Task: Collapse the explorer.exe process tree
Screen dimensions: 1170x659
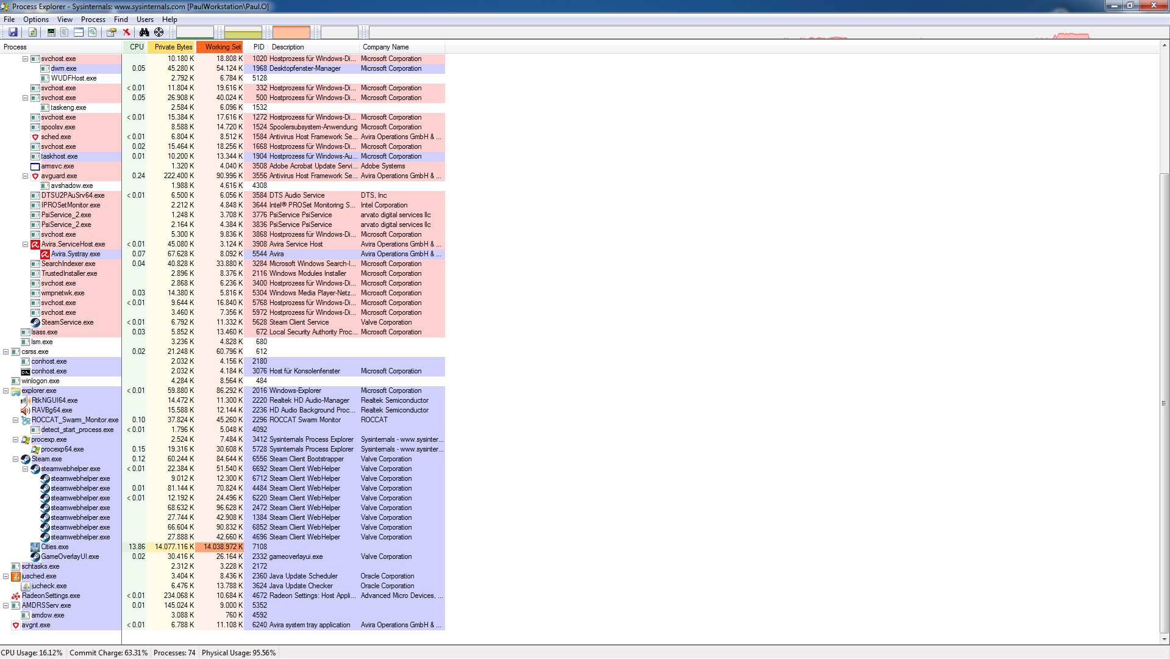Action: [x=5, y=391]
